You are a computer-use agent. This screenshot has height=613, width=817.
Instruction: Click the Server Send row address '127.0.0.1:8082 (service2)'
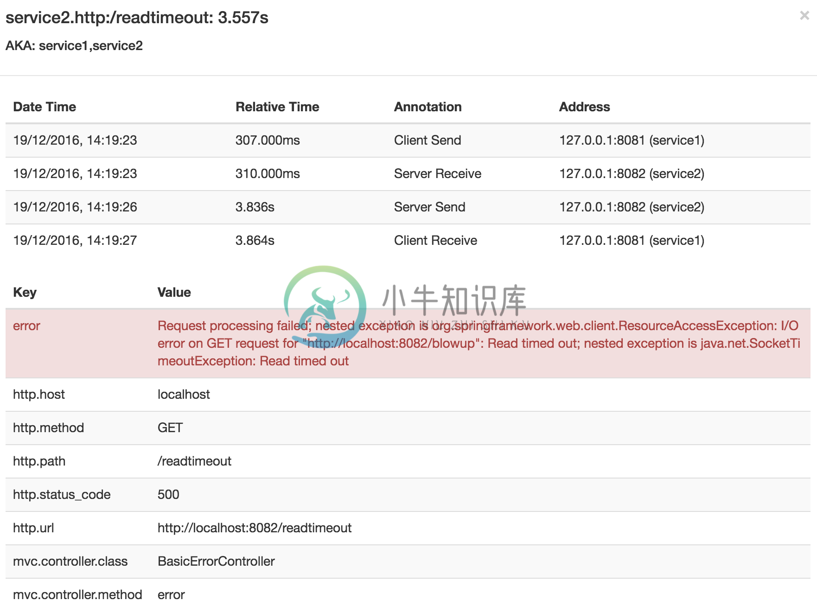click(632, 207)
